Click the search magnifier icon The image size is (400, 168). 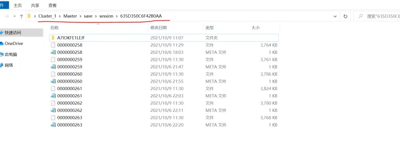361,16
